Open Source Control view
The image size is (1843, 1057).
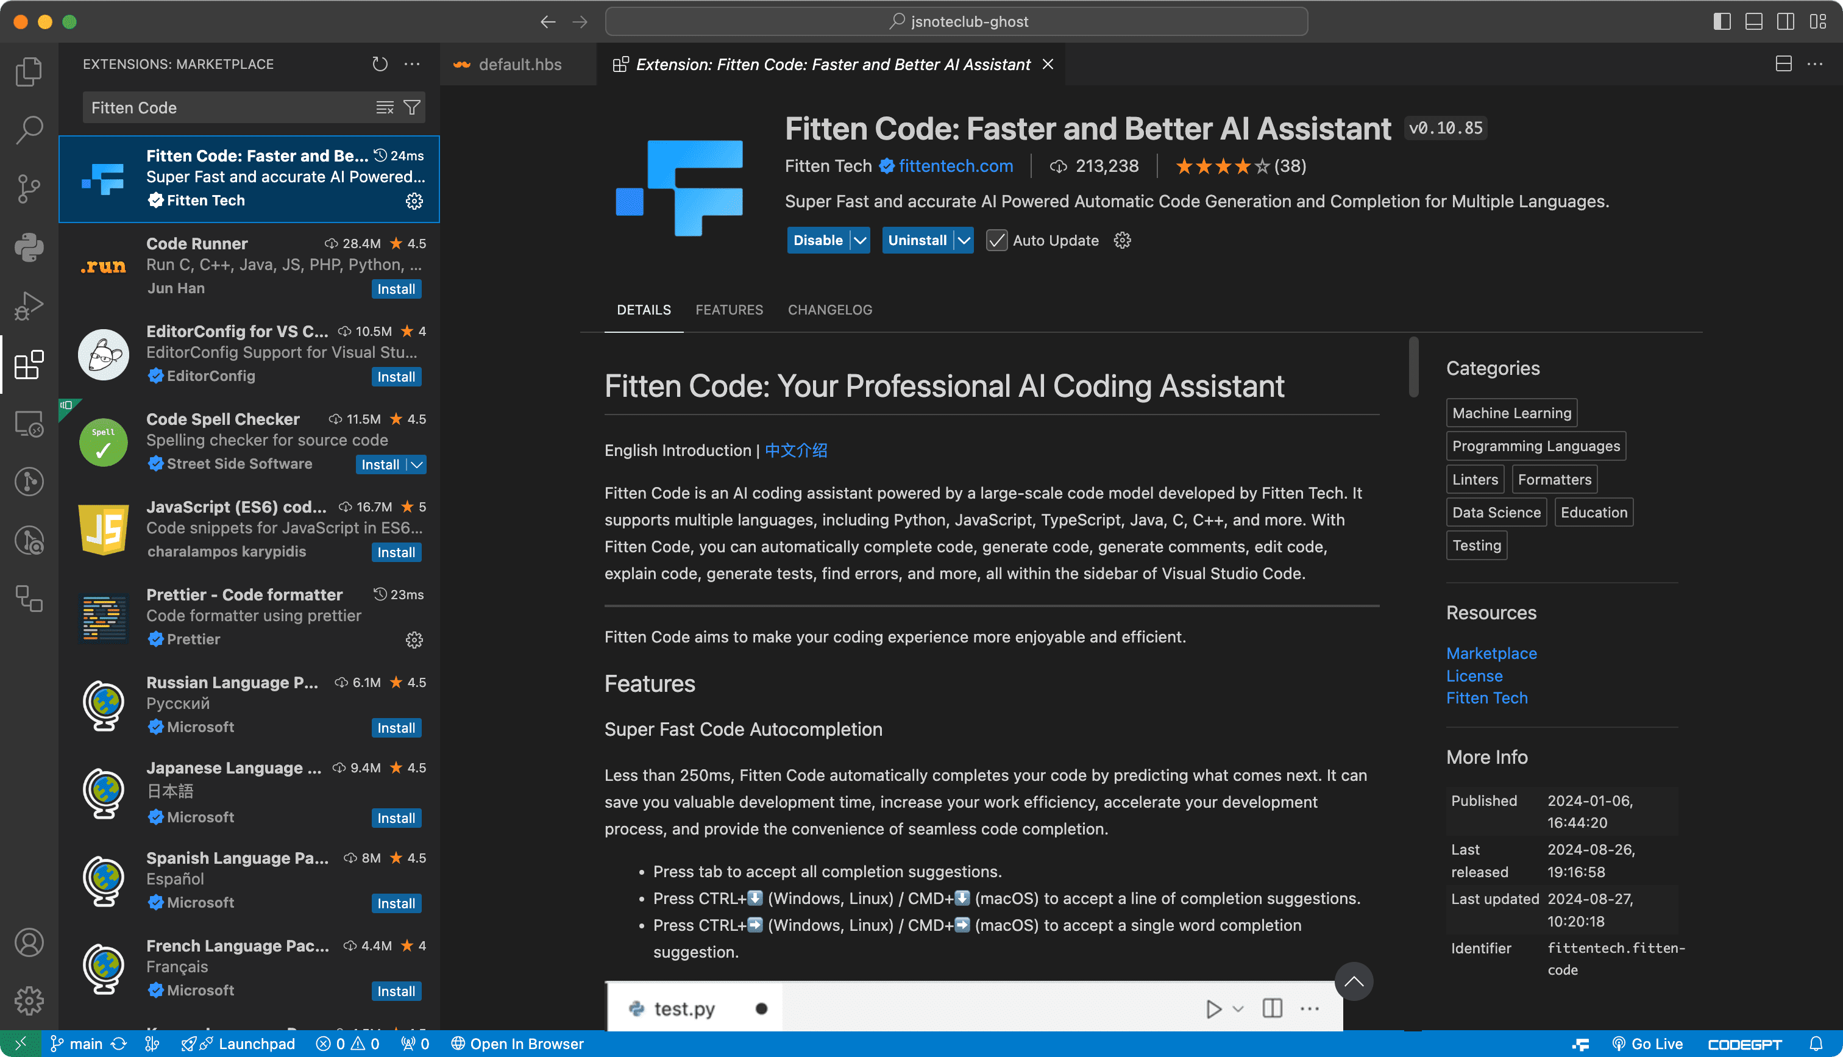pyautogui.click(x=29, y=188)
